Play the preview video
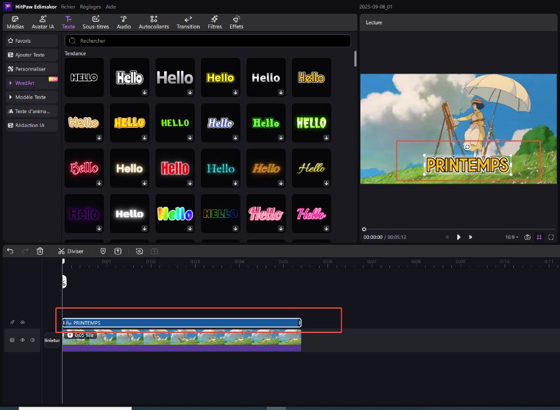The height and width of the screenshot is (410, 560). (x=459, y=237)
